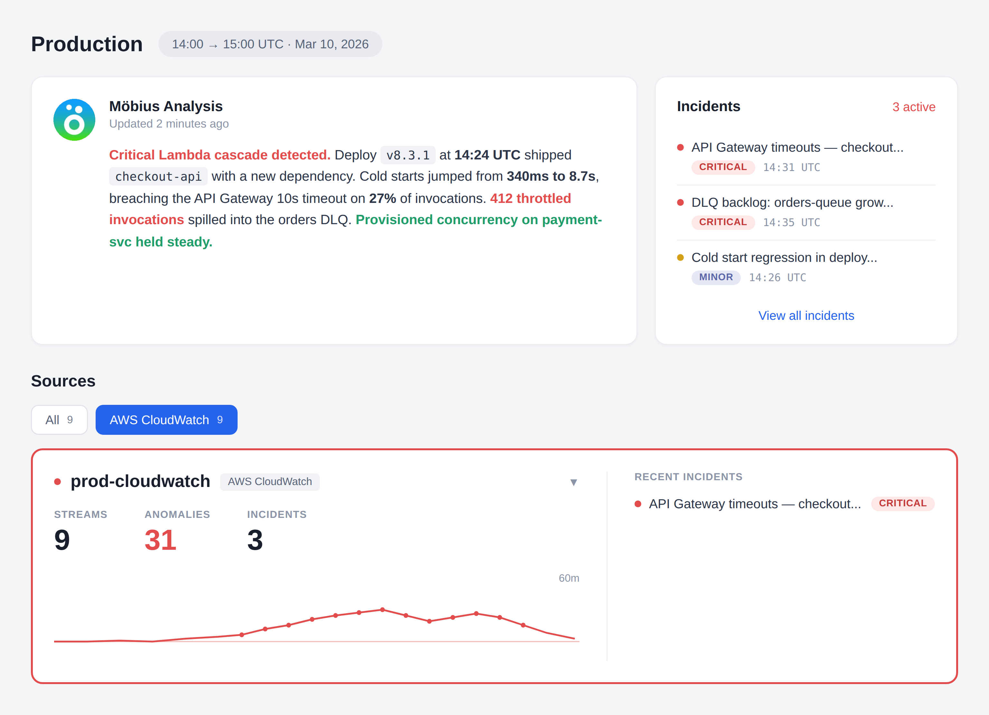This screenshot has width=989, height=715.
Task: Open the DLQ backlog orders-queue incident
Action: (792, 202)
